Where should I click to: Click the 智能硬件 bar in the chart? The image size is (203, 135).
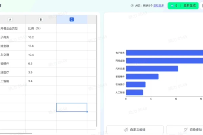tap(142, 77)
